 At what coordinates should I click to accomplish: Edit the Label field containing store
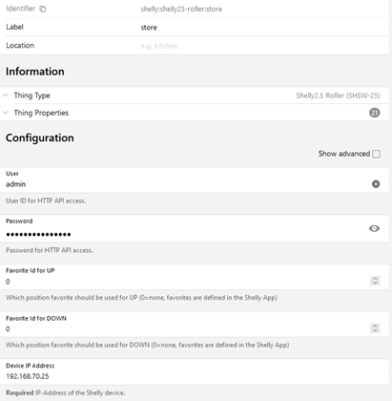262,28
